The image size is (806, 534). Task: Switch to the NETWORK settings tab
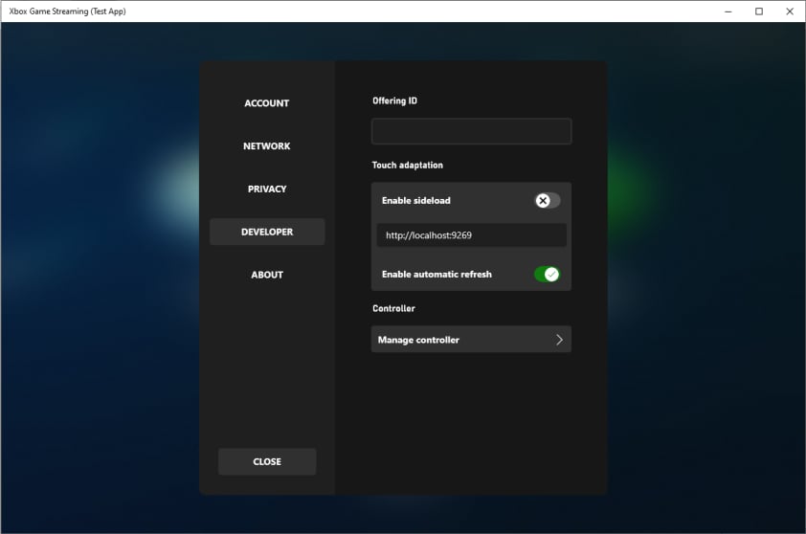click(267, 146)
